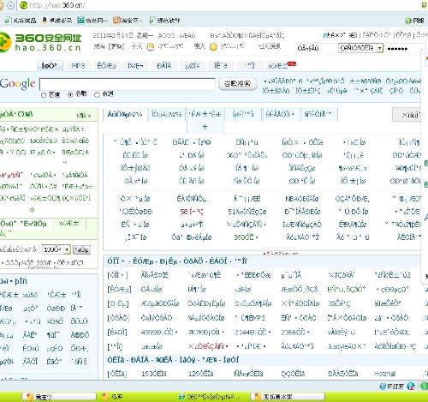Click the site favicon in the address bar
The image size is (428, 402).
(24, 5)
